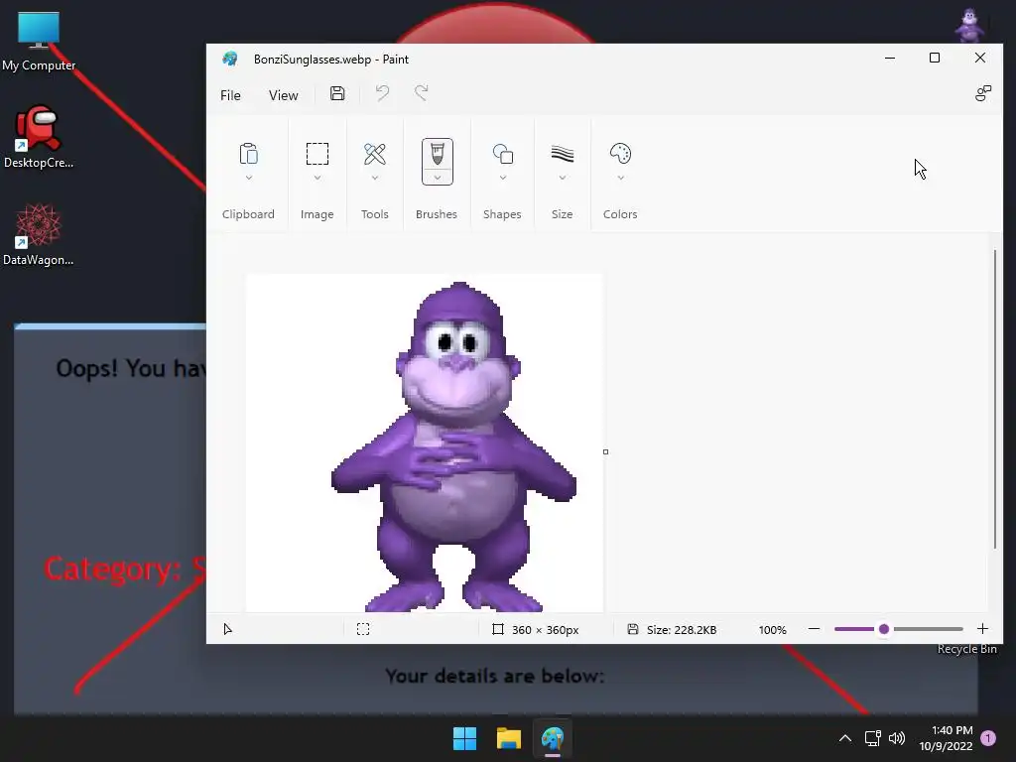The width and height of the screenshot is (1016, 762).
Task: Click the Recycle Bin label on desktop
Action: tap(966, 649)
